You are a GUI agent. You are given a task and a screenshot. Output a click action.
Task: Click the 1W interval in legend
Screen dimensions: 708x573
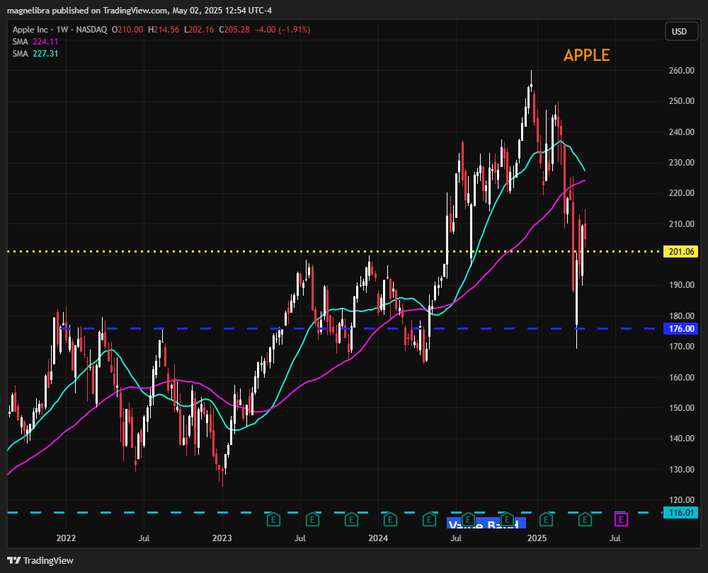(62, 30)
